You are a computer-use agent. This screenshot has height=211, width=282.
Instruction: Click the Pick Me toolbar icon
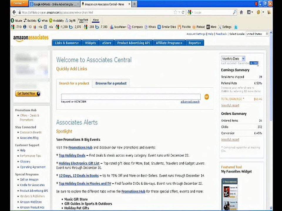[x=184, y=27]
